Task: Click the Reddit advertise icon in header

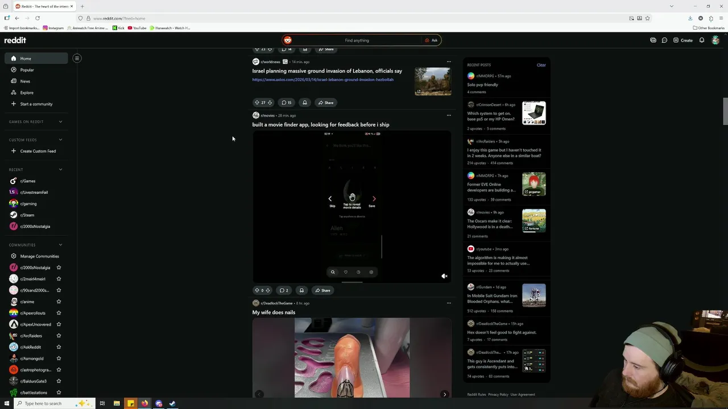Action: pyautogui.click(x=653, y=40)
